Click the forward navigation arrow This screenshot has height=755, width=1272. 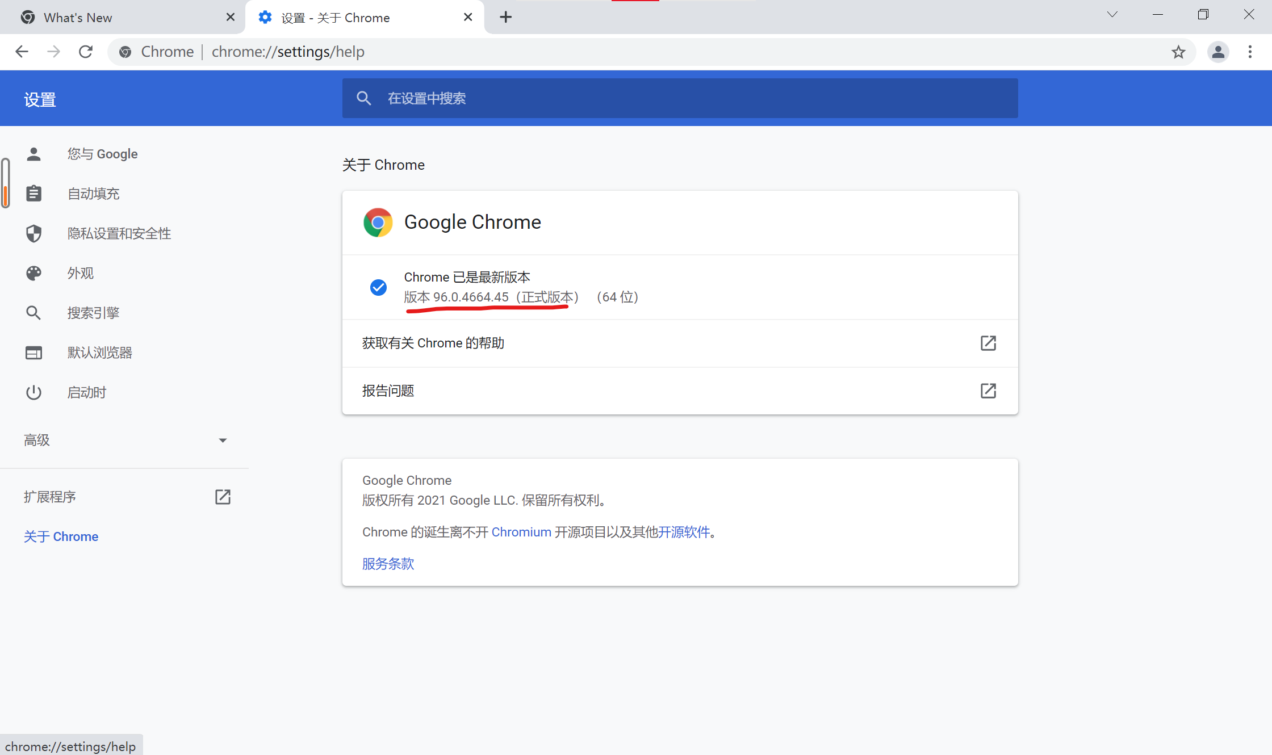(53, 52)
